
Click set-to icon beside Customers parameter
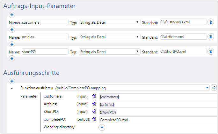click(94, 96)
